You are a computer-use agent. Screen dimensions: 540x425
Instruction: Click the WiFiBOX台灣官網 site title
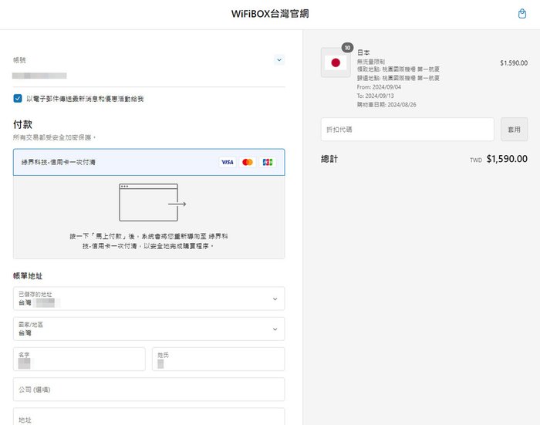coord(270,14)
